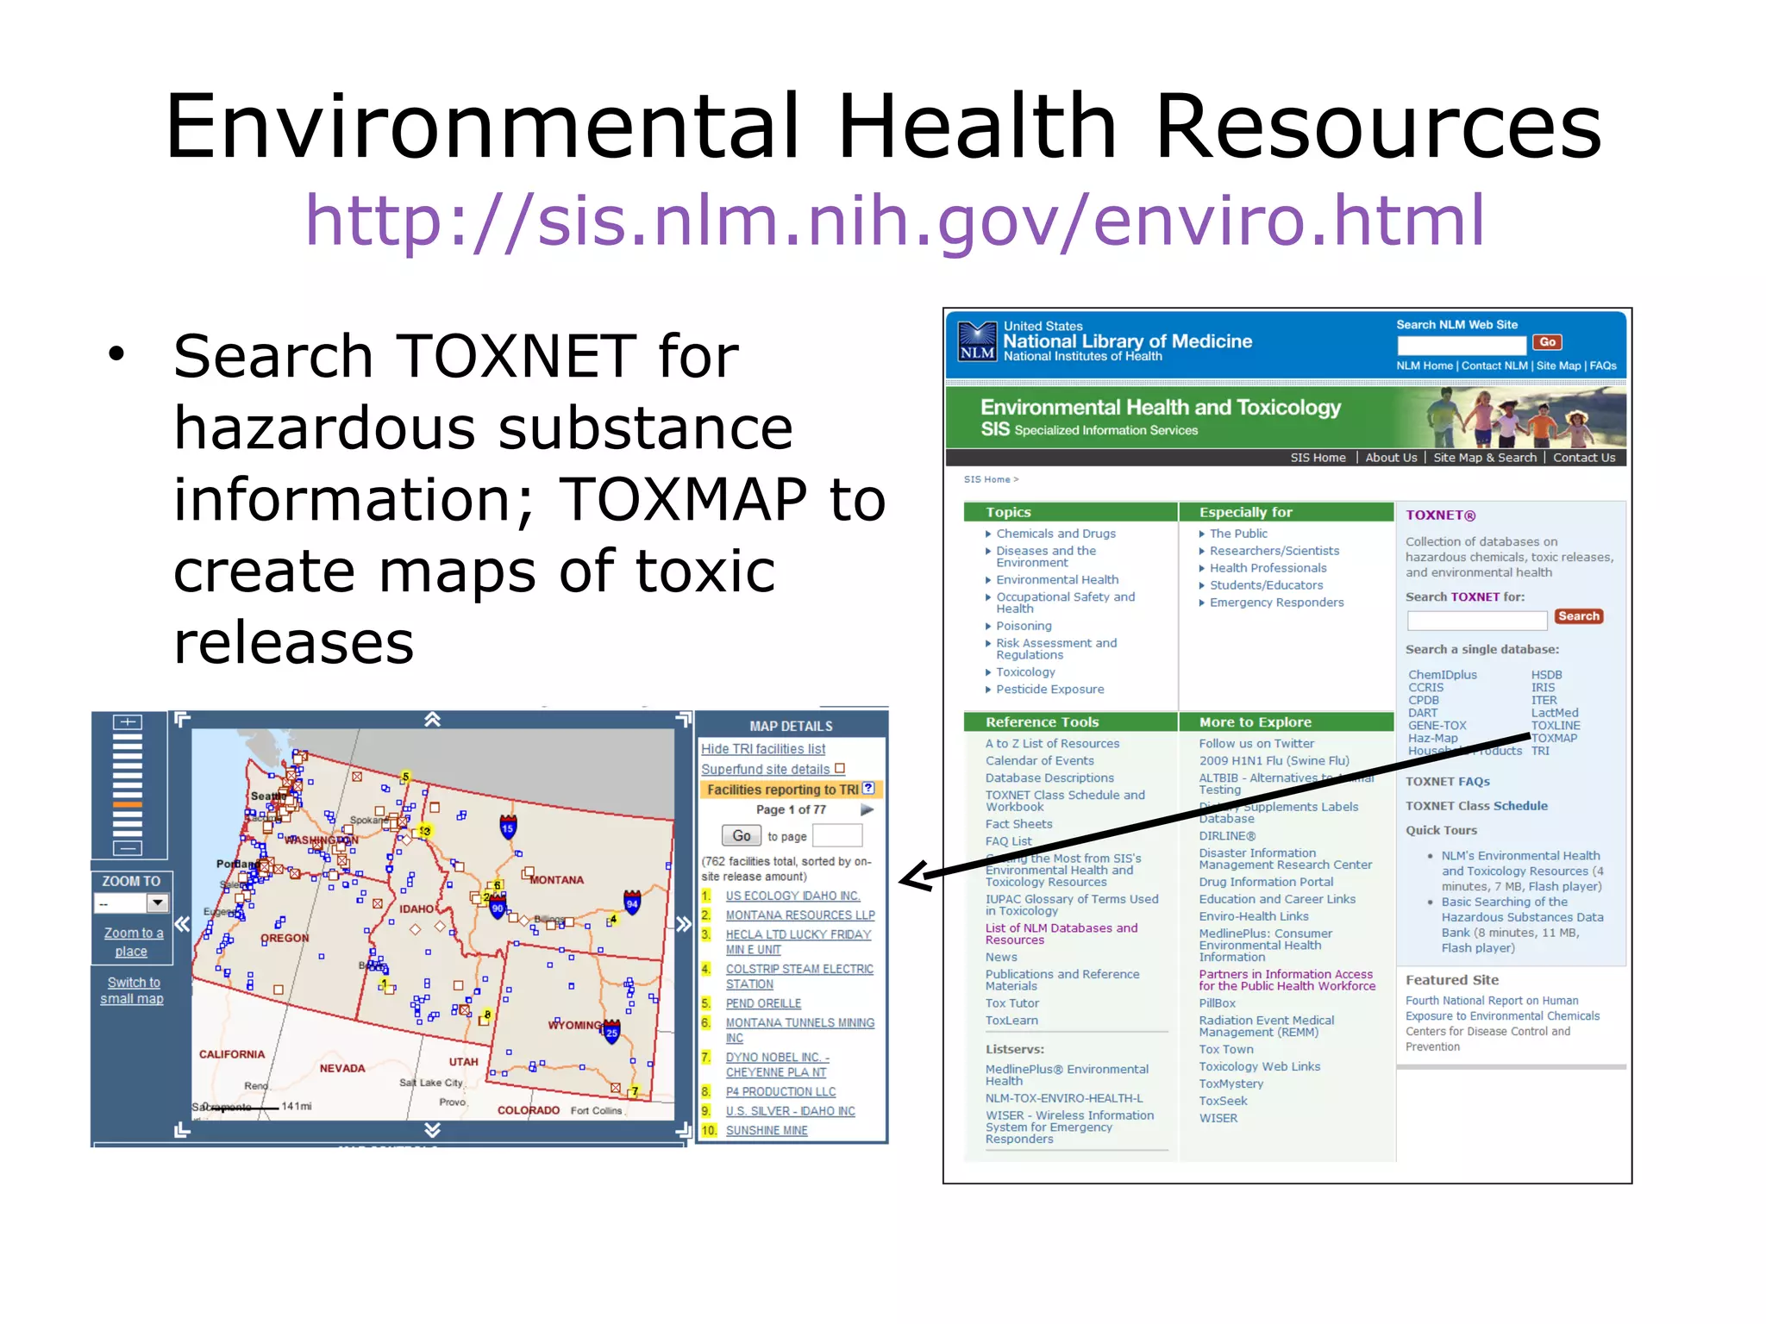1766x1324 pixels.
Task: Expand Pesticide Exposure topic
Action: point(988,690)
